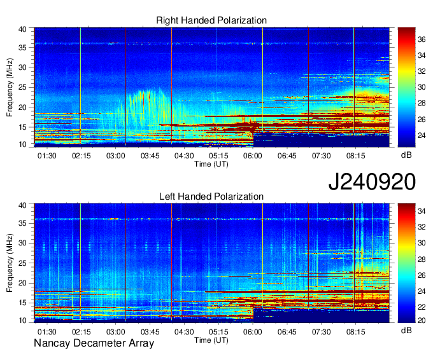Click the 02:15 time tick of Right Handed plot
433x351 pixels.
click(x=82, y=156)
